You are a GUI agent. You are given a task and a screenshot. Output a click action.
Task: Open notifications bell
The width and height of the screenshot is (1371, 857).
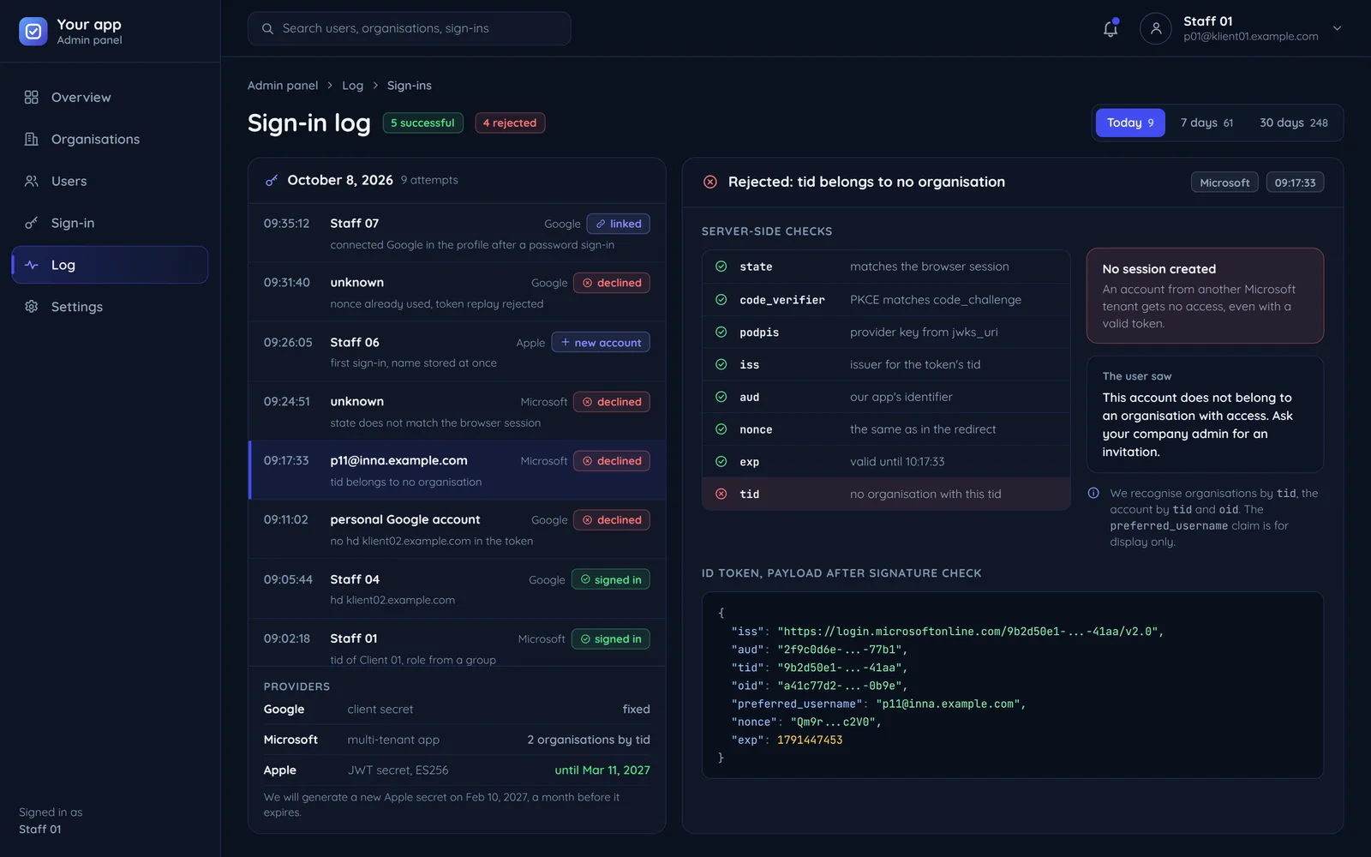tap(1111, 28)
